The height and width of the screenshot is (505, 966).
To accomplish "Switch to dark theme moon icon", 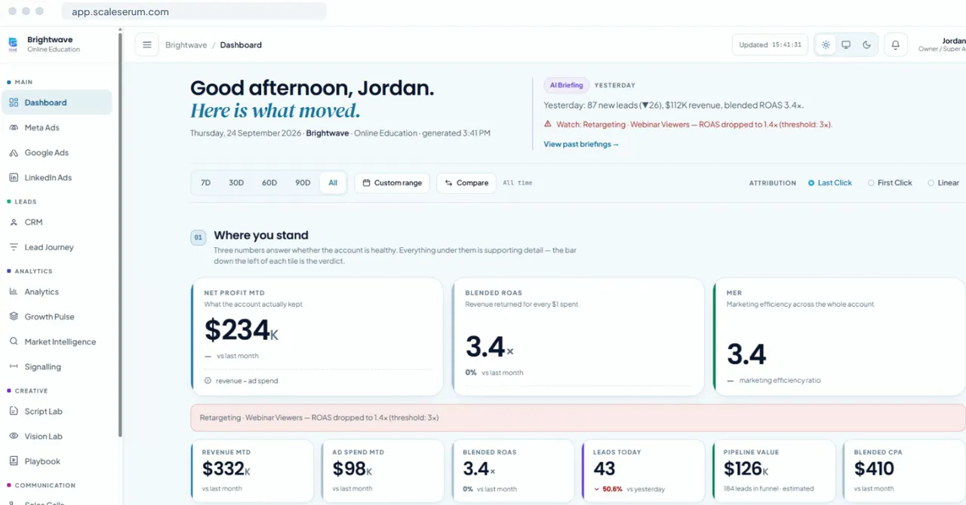I will tap(866, 45).
